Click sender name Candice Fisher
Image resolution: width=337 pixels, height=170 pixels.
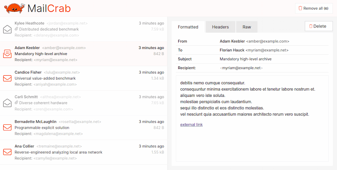click(x=28, y=72)
